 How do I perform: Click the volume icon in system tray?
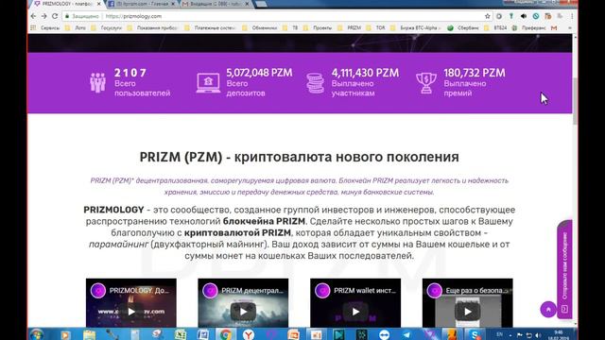[538, 335]
